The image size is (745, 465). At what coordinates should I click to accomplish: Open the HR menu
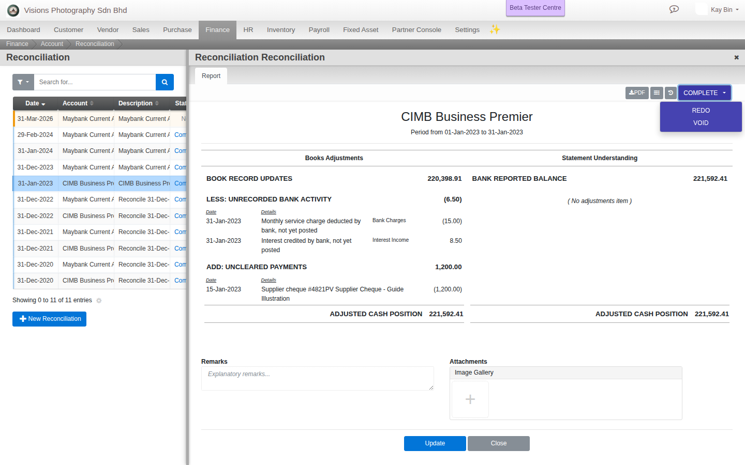coord(248,30)
